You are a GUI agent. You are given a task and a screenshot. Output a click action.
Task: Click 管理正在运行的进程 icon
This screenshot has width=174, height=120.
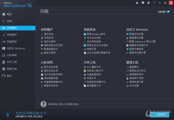(85, 45)
